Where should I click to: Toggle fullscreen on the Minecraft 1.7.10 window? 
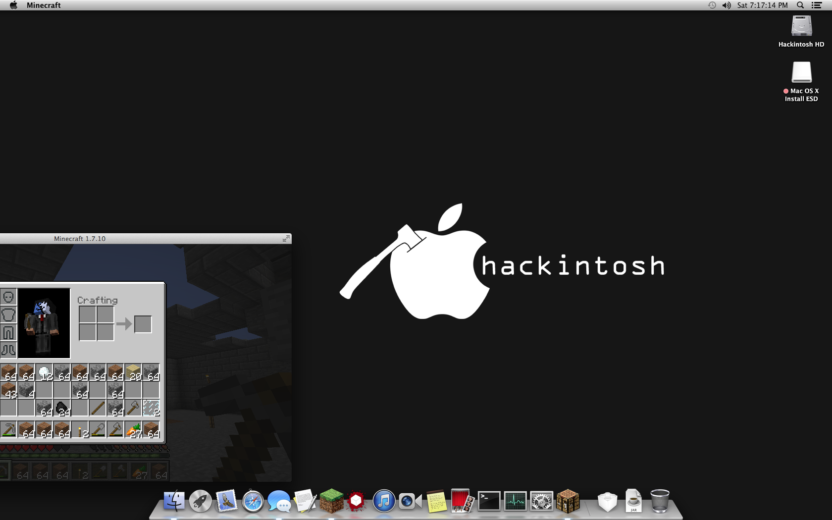click(x=286, y=239)
